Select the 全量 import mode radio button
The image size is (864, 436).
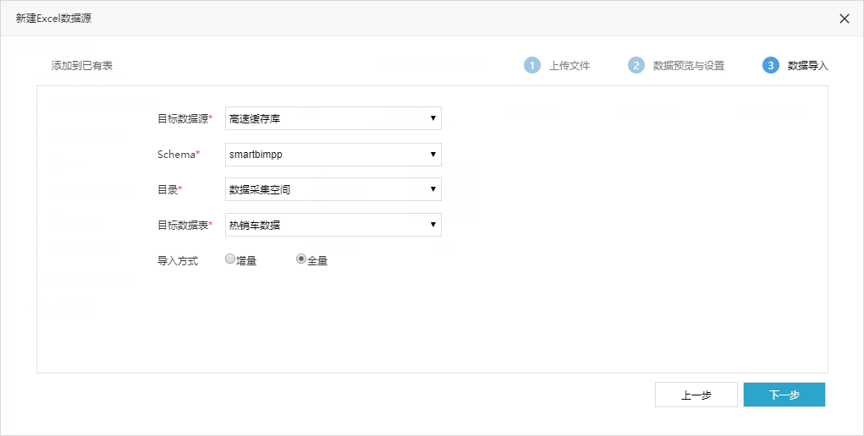(x=301, y=259)
